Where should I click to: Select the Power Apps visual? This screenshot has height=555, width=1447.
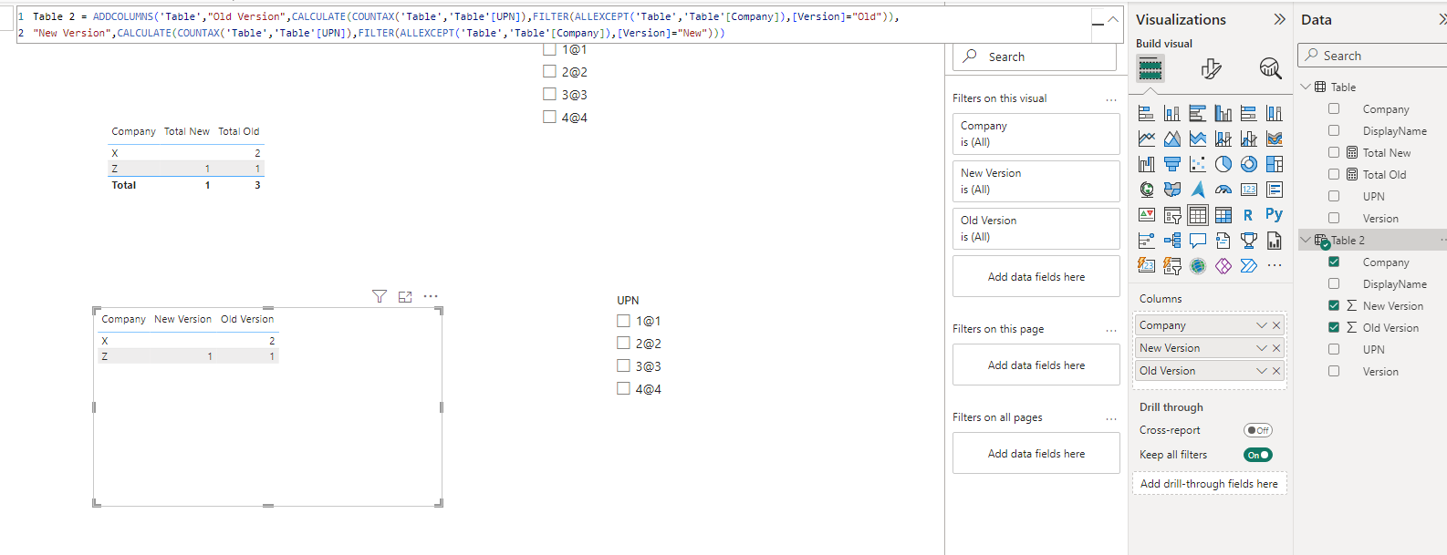(1223, 266)
